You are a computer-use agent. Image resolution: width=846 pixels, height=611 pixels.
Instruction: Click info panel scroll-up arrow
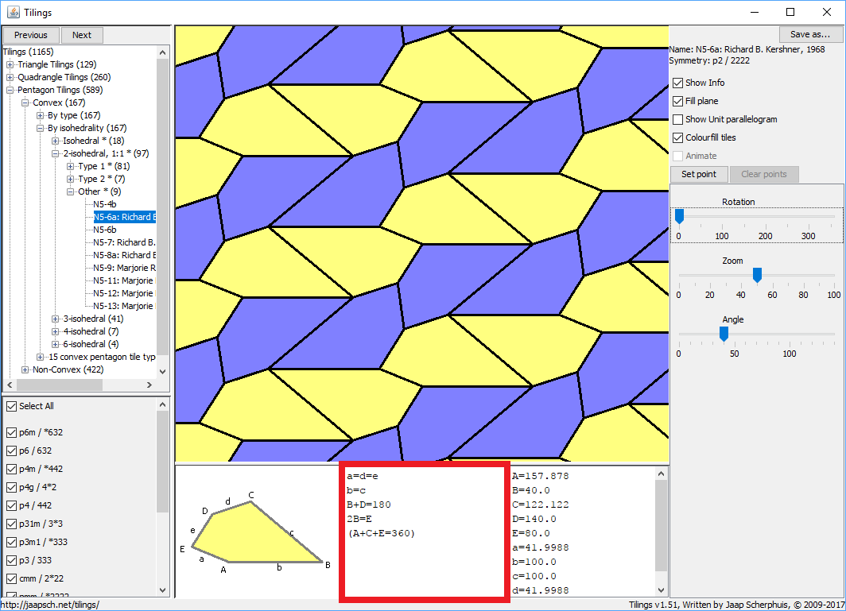661,474
